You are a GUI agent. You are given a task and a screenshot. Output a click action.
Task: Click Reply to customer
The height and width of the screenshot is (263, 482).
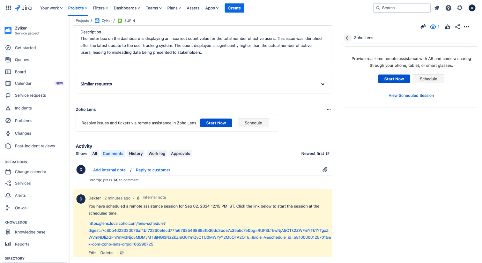[153, 170]
